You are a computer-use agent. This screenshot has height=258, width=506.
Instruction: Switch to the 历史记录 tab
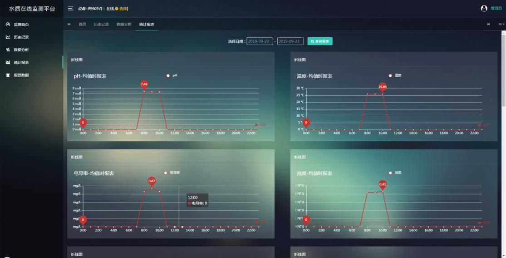point(101,24)
